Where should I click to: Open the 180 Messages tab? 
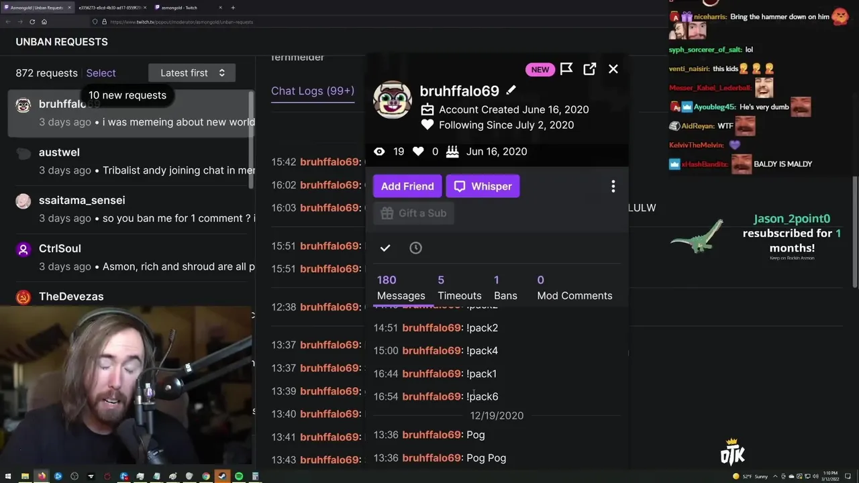coord(401,288)
